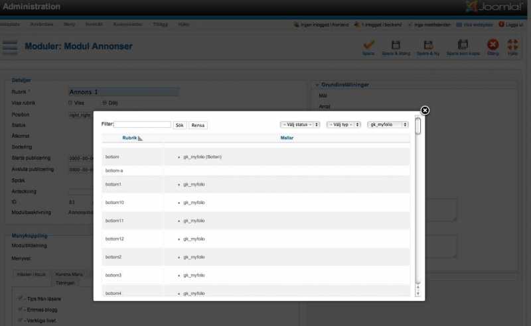Select the bottom10 position row

coord(256,202)
